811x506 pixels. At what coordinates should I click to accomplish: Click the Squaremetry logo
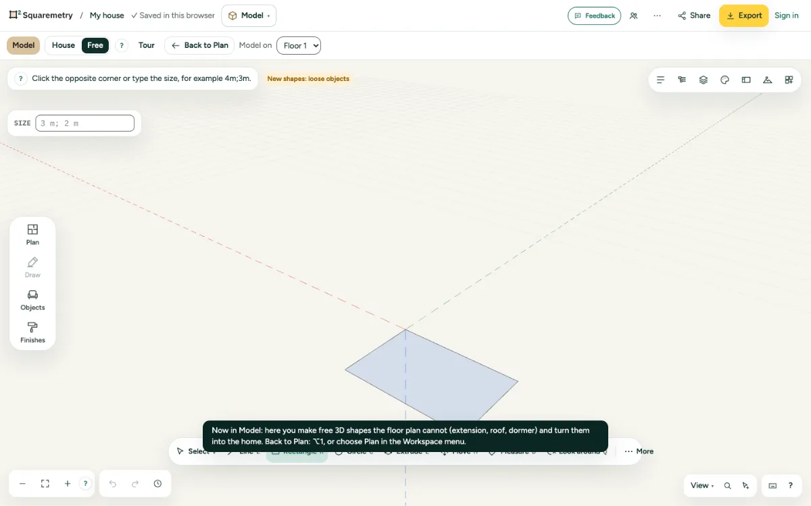[x=41, y=15]
